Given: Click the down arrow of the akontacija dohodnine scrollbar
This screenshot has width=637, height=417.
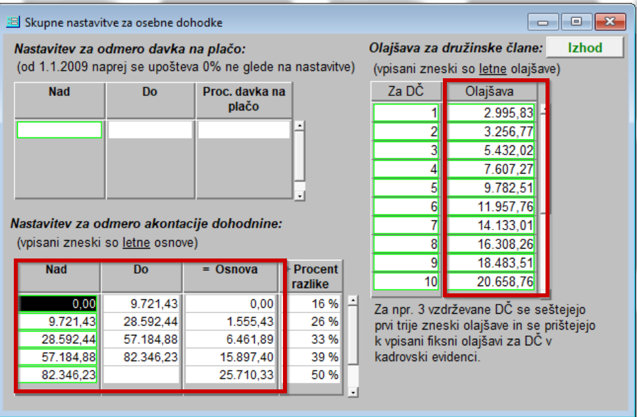Looking at the screenshot, I should coord(353,392).
